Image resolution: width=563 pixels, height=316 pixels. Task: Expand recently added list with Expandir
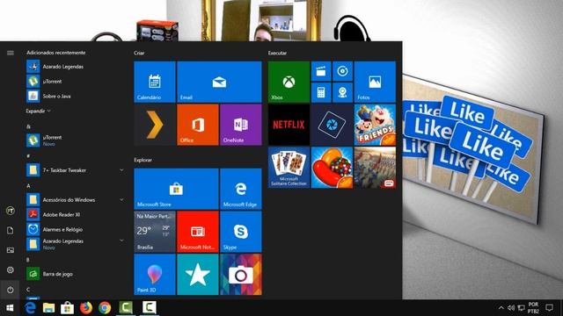(x=38, y=111)
